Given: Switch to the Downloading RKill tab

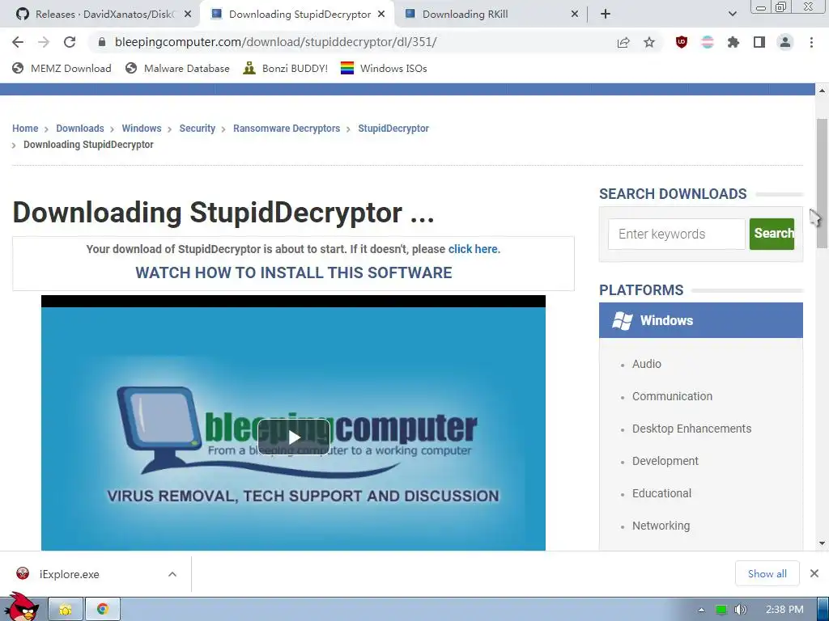Looking at the screenshot, I should 466,15.
